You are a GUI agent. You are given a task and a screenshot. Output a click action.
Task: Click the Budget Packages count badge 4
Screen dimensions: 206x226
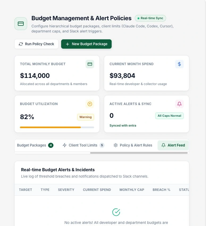tap(51, 145)
